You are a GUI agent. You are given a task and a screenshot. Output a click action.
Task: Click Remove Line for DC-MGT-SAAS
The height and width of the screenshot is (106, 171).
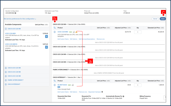point(83,92)
